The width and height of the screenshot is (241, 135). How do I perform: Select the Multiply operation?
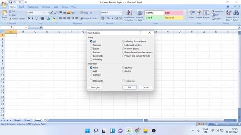coord(124,67)
